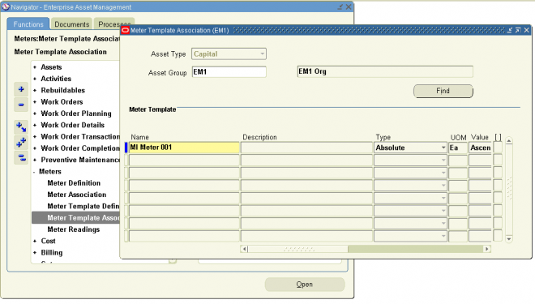Click the expand all children icon in Navigator
This screenshot has height=304, width=535.
[x=21, y=127]
